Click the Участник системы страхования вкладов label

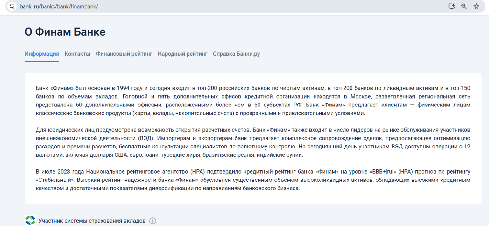[x=92, y=221]
